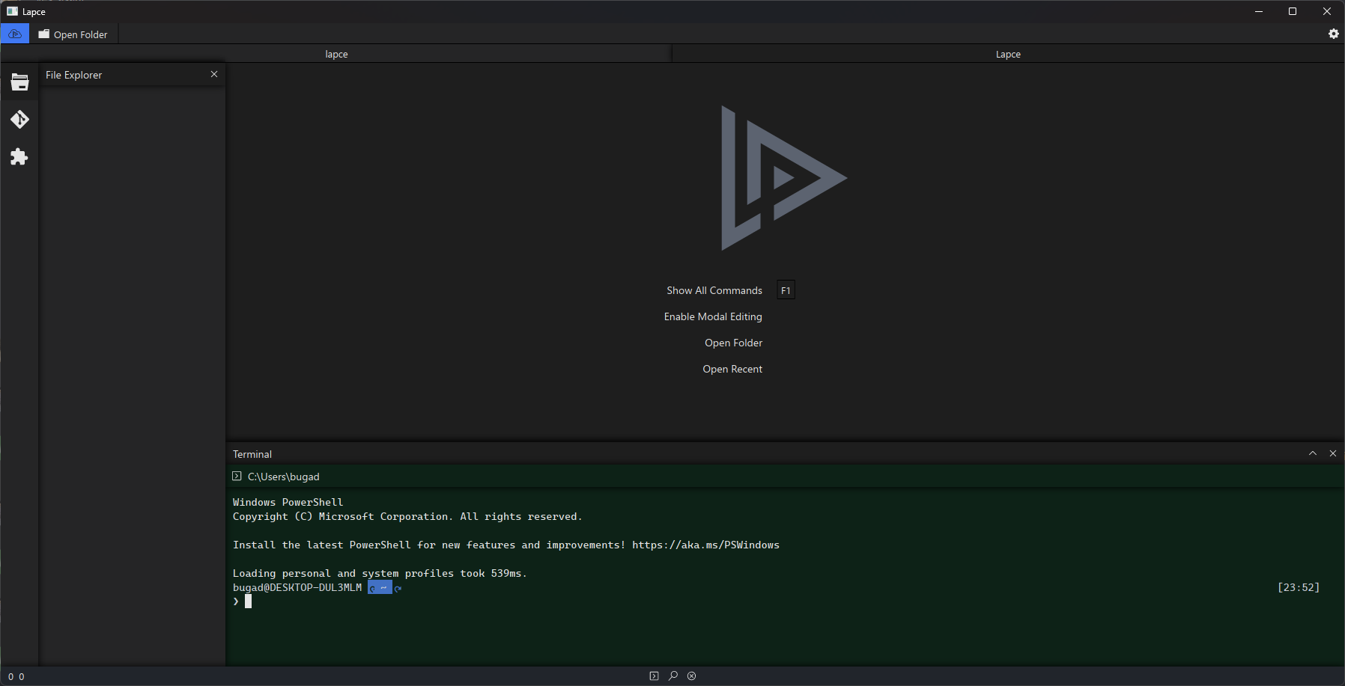Start a search using the magnifier icon
This screenshot has width=1345, height=686.
pyautogui.click(x=672, y=676)
